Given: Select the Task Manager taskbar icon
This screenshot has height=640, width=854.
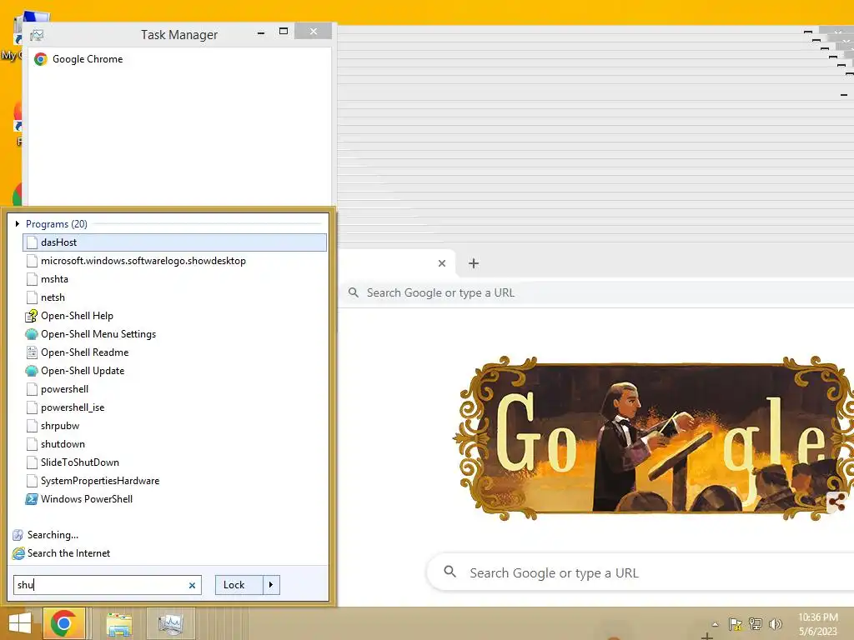Looking at the screenshot, I should (x=172, y=624).
